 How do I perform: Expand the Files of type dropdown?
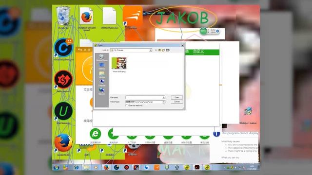[164, 102]
